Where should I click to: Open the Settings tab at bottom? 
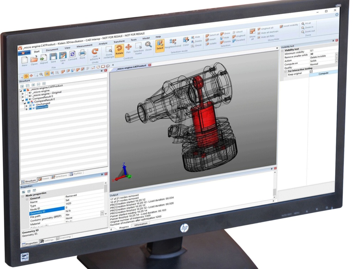click(47, 241)
